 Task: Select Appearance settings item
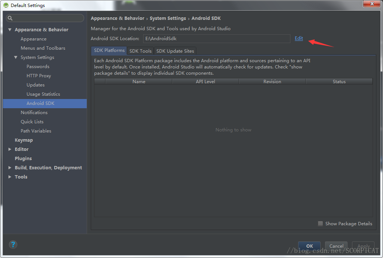tap(34, 39)
